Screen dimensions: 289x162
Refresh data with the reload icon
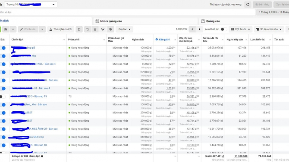[248, 5]
